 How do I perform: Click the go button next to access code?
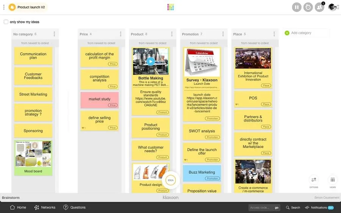click(x=277, y=208)
